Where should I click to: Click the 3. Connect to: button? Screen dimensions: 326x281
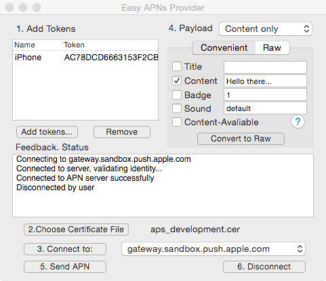(x=65, y=249)
